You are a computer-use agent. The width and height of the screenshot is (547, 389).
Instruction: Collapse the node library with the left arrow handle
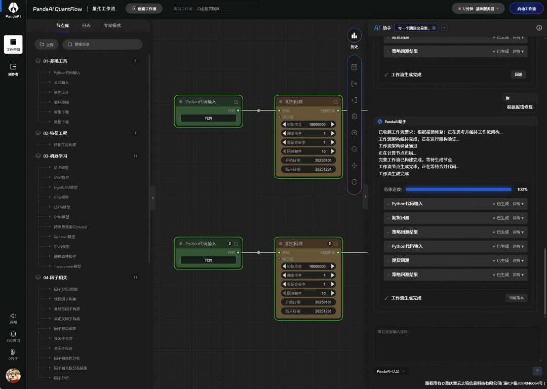pos(153,198)
